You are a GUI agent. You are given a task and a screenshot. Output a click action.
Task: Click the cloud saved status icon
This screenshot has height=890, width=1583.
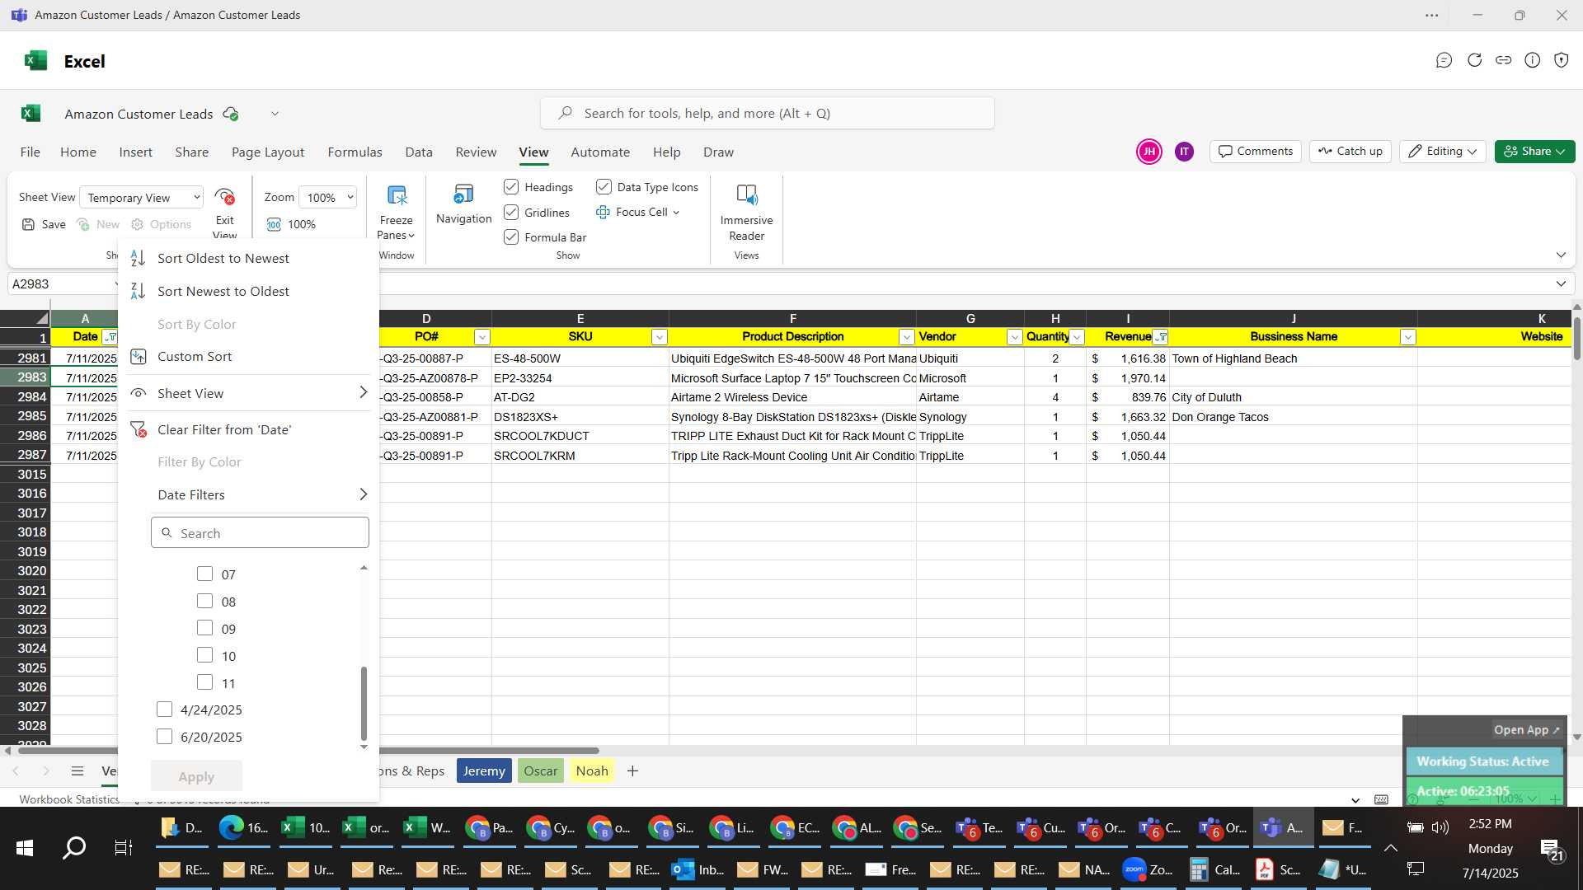click(231, 114)
